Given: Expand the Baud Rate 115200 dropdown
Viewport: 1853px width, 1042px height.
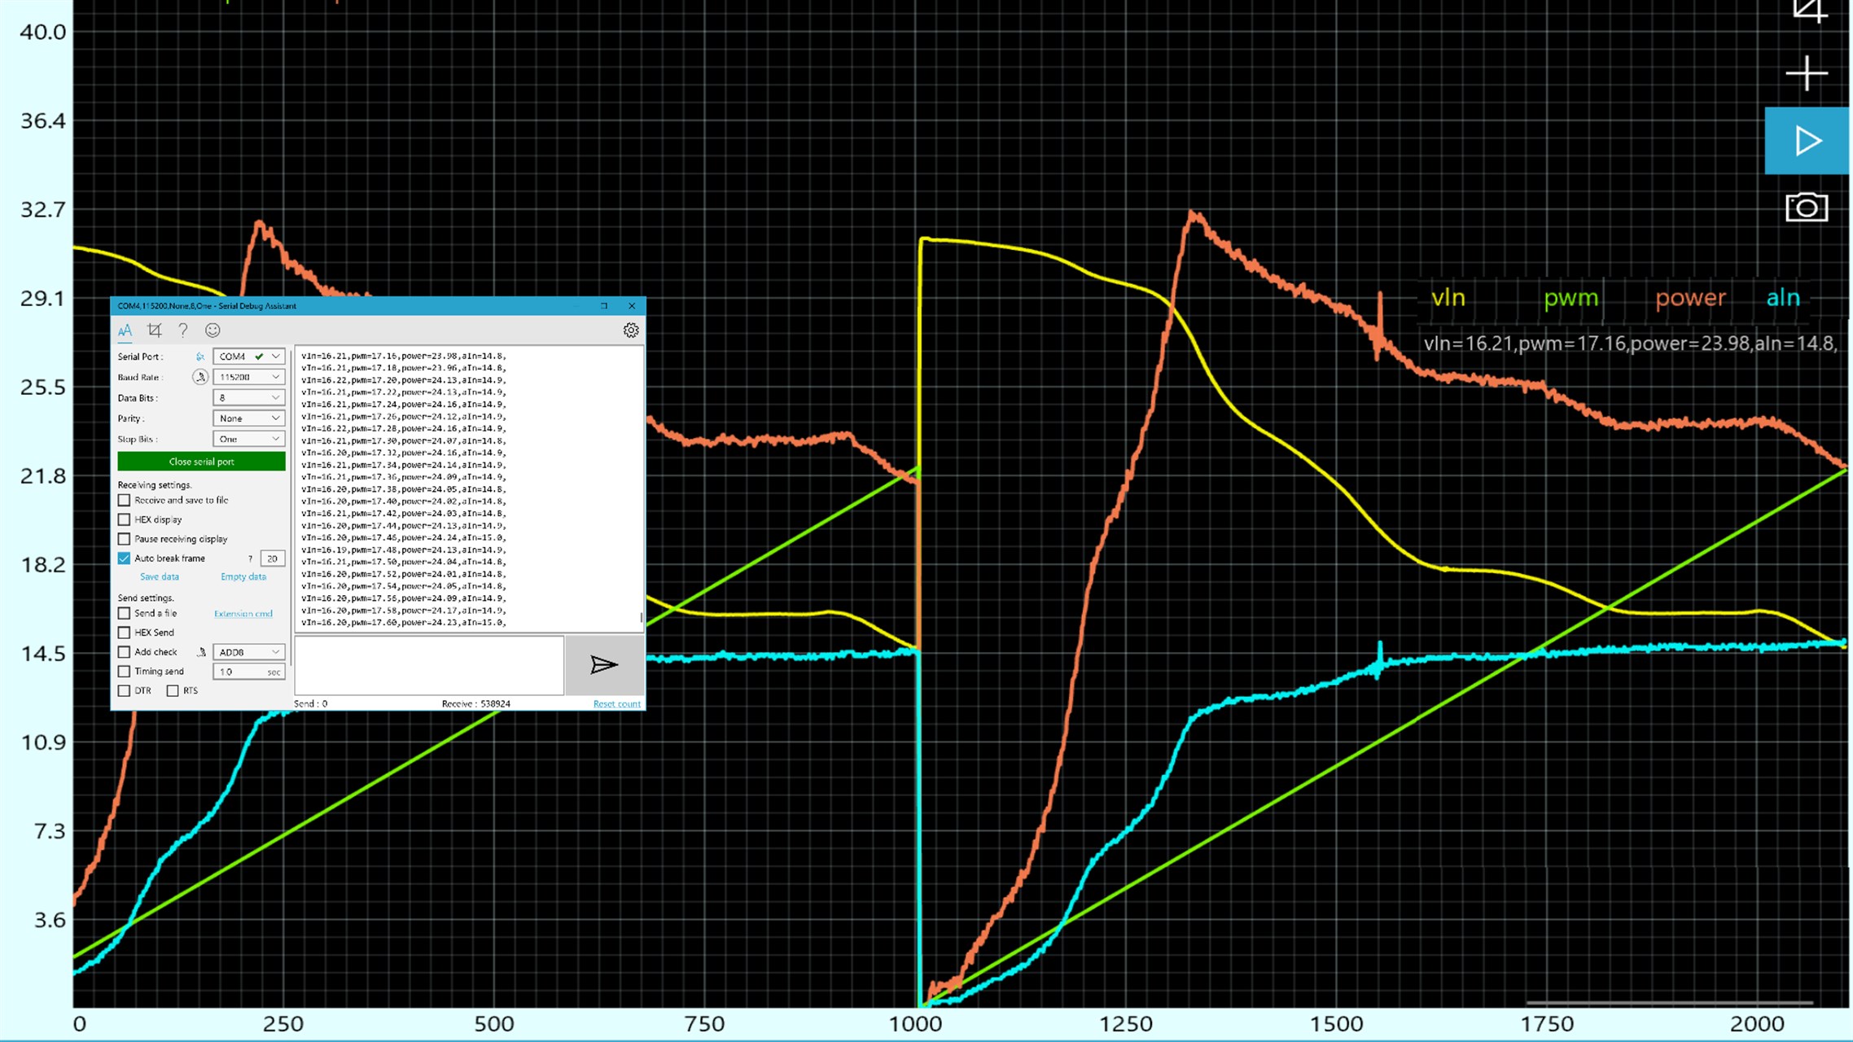Looking at the screenshot, I should [248, 377].
